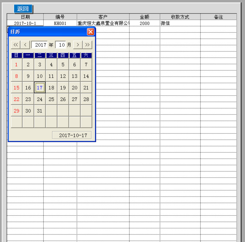Select day 8 in the calendar

click(16, 76)
